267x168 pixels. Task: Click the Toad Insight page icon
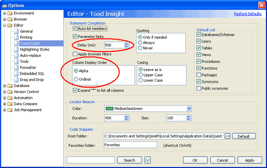pos(16,43)
